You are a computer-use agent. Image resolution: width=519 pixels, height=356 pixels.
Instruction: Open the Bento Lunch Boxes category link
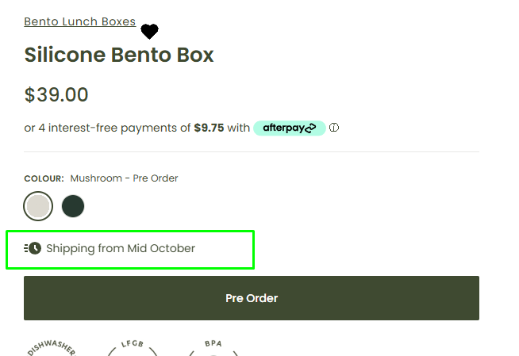[x=79, y=21]
